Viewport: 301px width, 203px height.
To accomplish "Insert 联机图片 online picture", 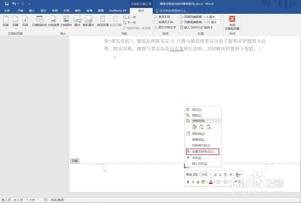I will (x=88, y=21).
